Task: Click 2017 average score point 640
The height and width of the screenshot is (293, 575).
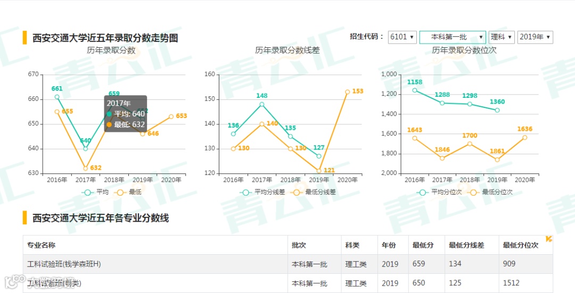Action: coord(85,149)
